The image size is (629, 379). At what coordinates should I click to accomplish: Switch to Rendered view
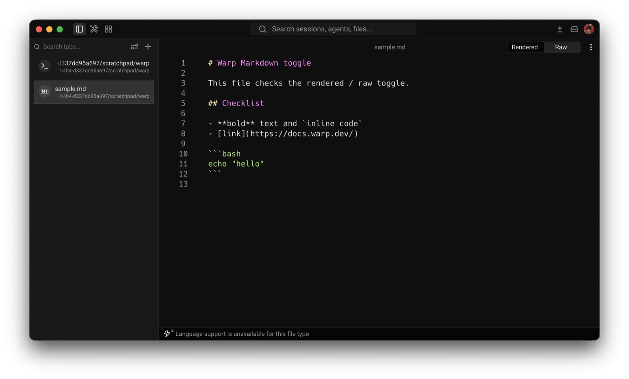(x=525, y=47)
